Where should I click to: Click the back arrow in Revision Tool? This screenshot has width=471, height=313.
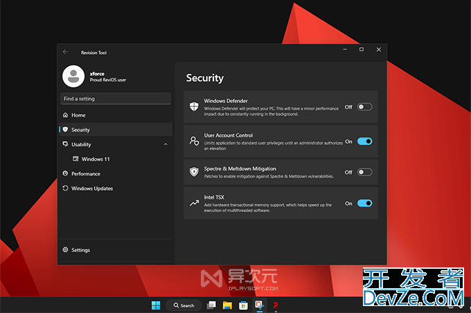(x=66, y=52)
